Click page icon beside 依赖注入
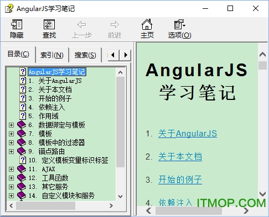 tap(23, 107)
